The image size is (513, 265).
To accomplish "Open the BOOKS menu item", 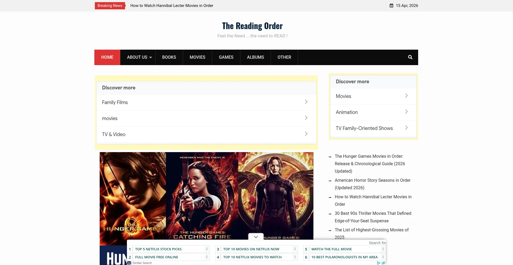I will pos(169,57).
